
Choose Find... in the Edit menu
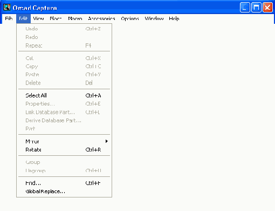[64, 183]
